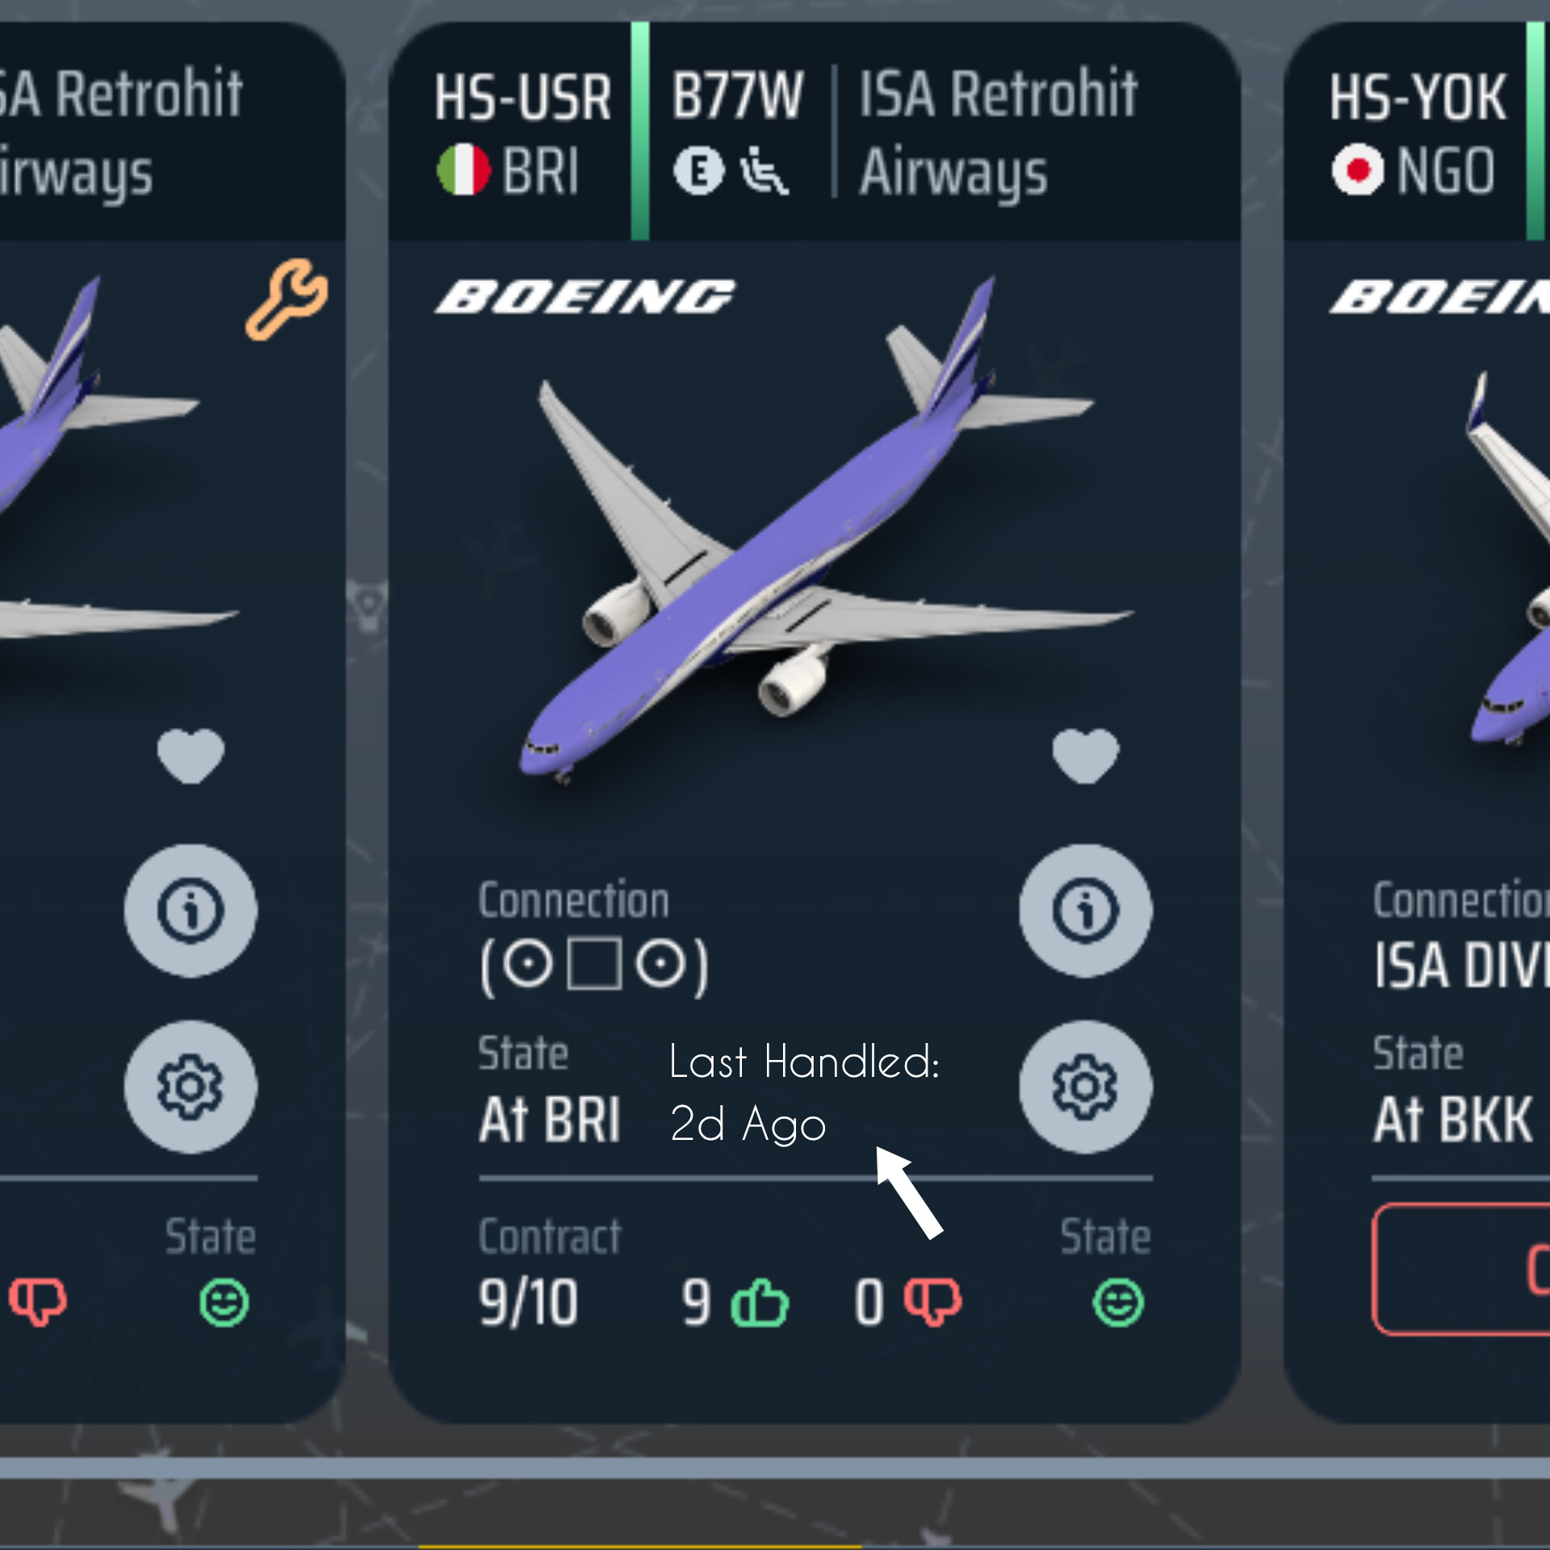Image resolution: width=1550 pixels, height=1550 pixels.
Task: Click the Italy flag next to BRI
Action: pos(463,170)
